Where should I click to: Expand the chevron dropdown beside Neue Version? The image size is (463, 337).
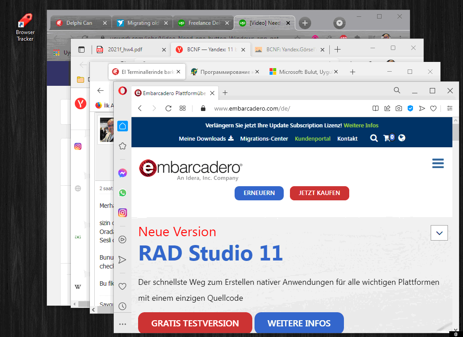coord(439,233)
